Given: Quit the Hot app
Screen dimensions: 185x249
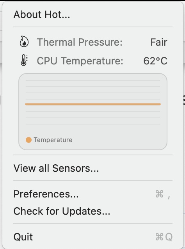Looking at the screenshot, I should pos(93,237).
